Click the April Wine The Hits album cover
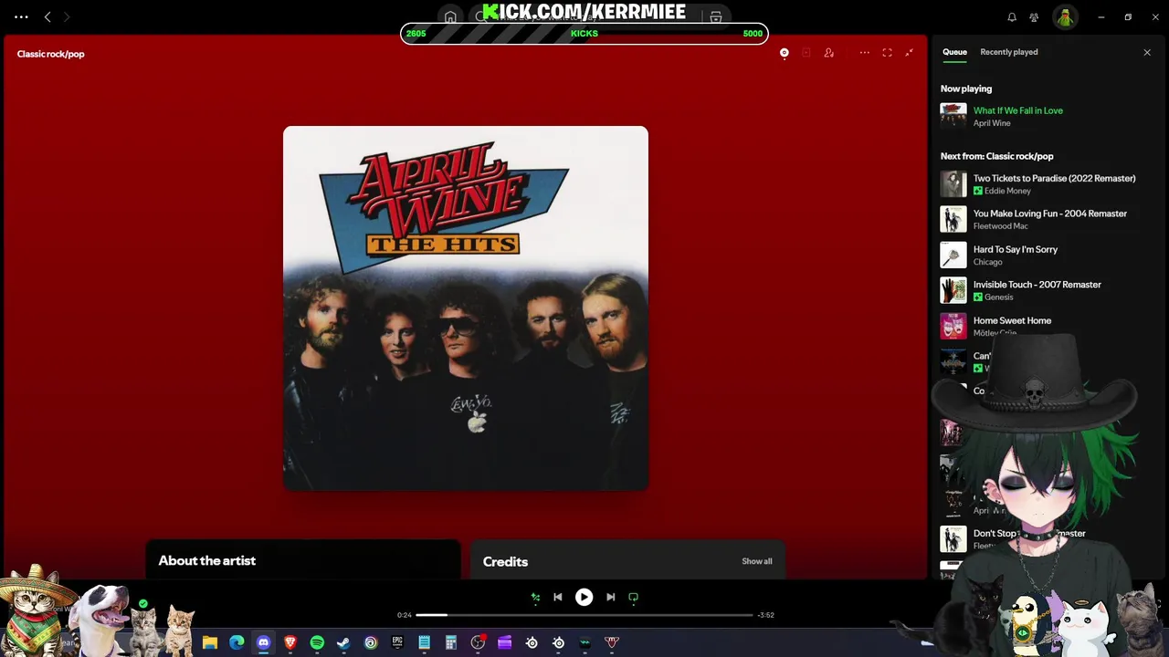Screen dimensions: 1169x657 click(x=466, y=308)
